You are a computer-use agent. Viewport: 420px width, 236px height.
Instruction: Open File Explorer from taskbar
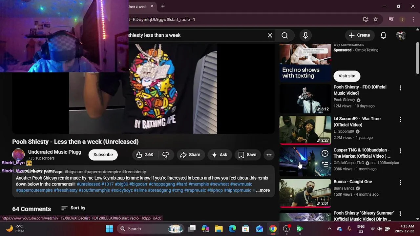[x=219, y=229]
